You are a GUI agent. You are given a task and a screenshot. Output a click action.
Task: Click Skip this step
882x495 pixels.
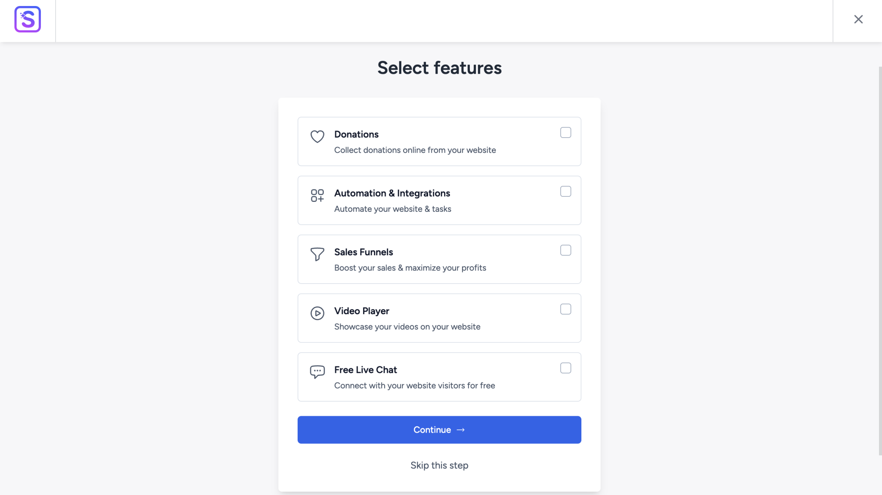click(x=439, y=465)
